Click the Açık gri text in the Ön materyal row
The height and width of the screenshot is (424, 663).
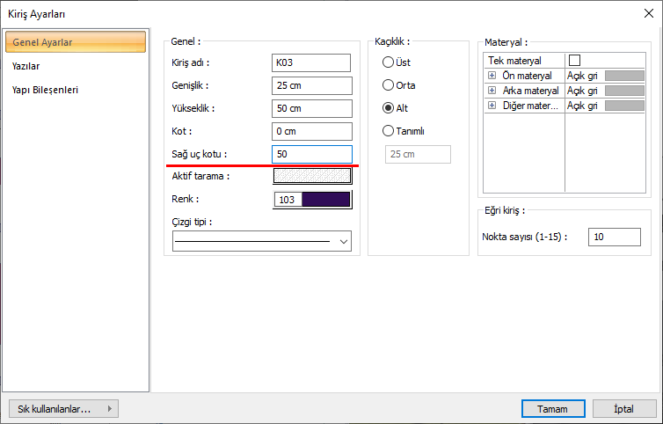point(582,76)
